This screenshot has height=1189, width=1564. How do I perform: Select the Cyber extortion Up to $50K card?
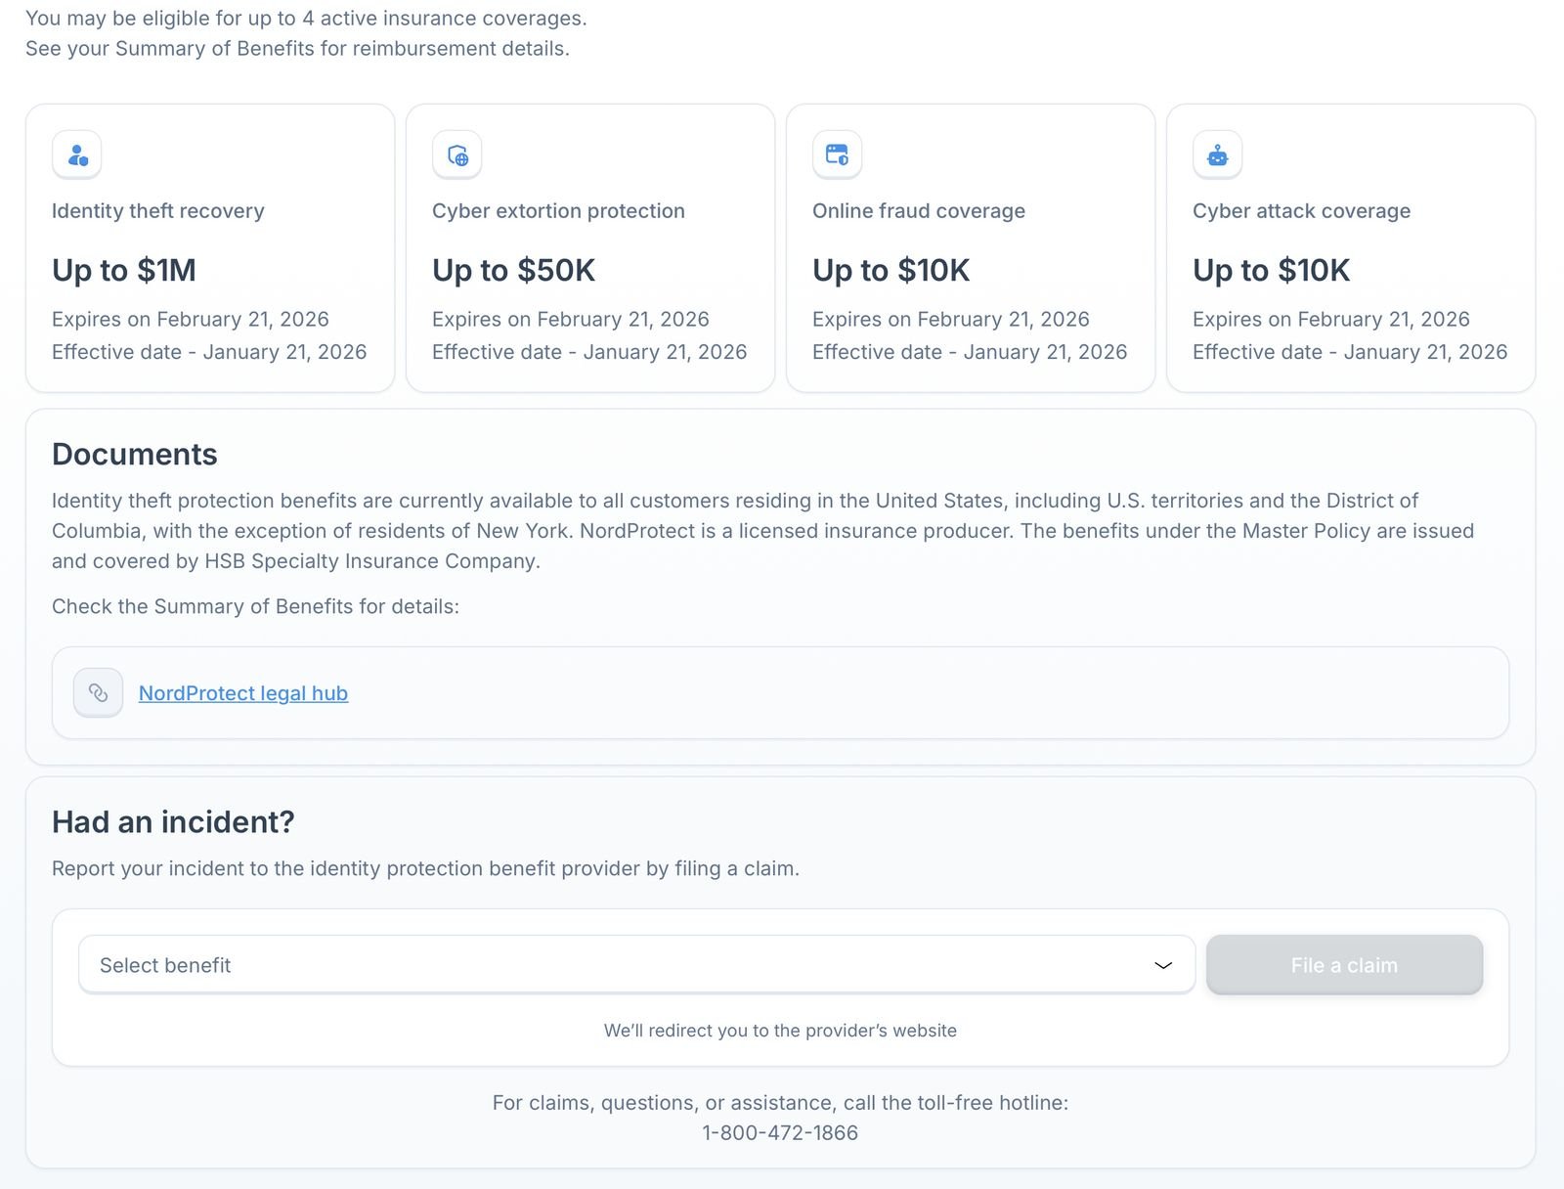[x=513, y=270]
